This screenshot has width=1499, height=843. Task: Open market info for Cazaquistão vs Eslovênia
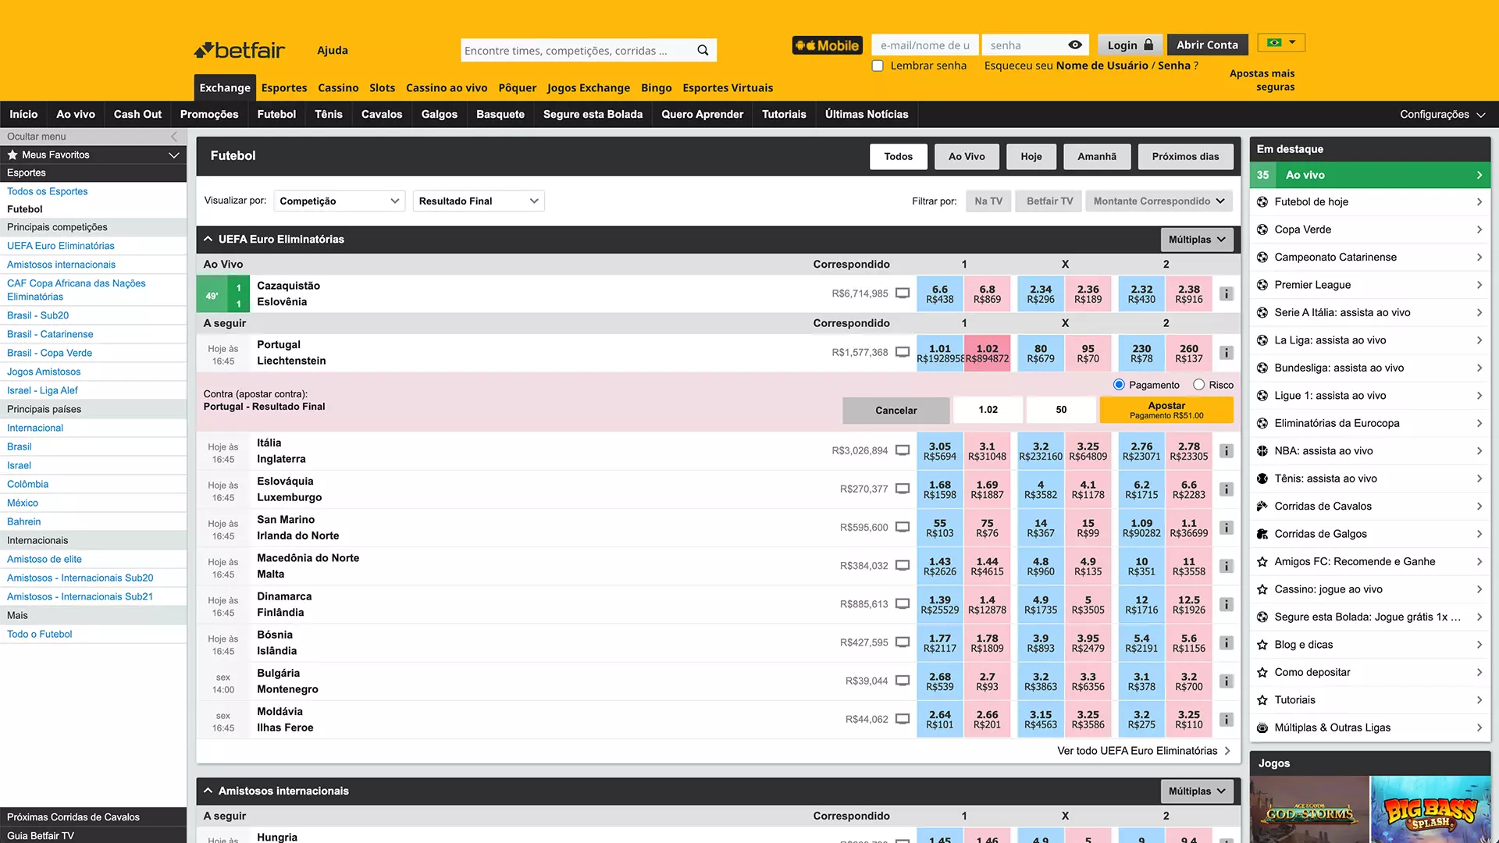click(1227, 294)
